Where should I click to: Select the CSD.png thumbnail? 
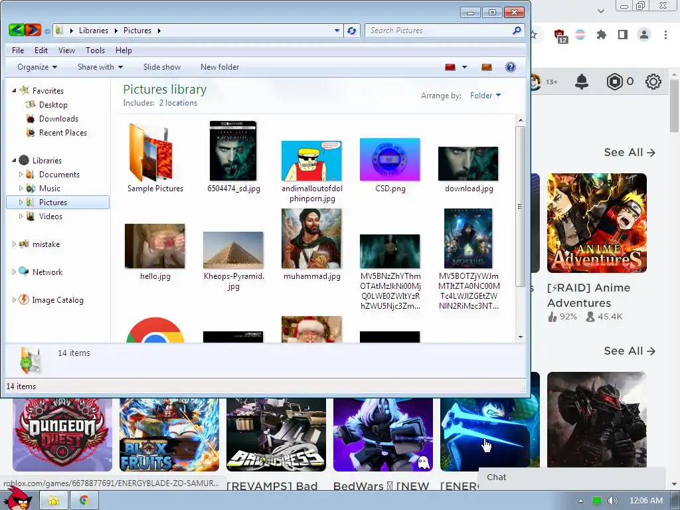[390, 159]
